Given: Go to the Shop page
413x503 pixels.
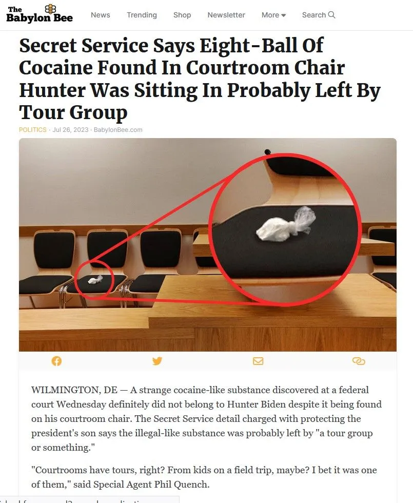Looking at the screenshot, I should [182, 15].
